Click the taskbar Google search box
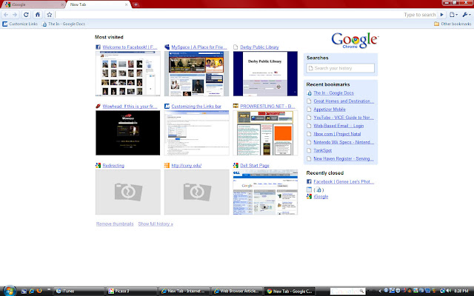 (347, 291)
